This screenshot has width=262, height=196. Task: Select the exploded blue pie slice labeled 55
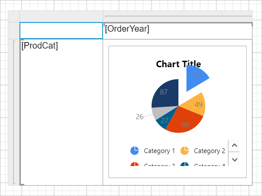tap(195, 78)
